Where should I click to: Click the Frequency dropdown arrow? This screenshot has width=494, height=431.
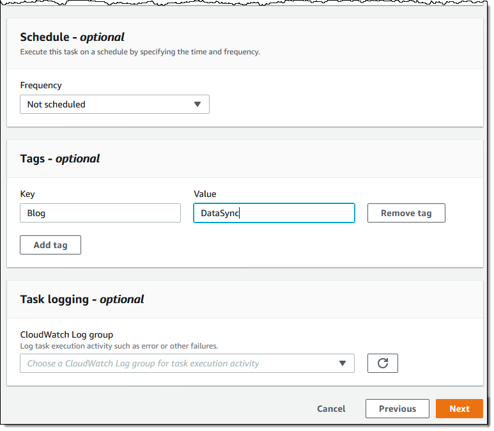click(197, 104)
